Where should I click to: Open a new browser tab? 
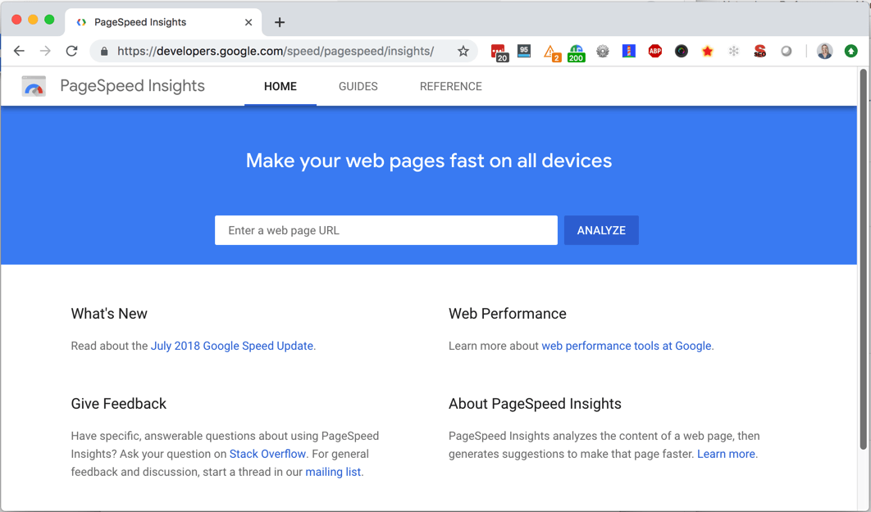click(x=280, y=22)
